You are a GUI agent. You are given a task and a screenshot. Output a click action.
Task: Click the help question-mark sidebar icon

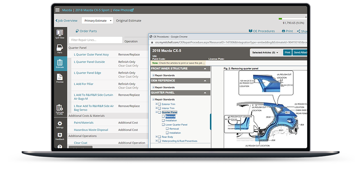(x=60, y=147)
